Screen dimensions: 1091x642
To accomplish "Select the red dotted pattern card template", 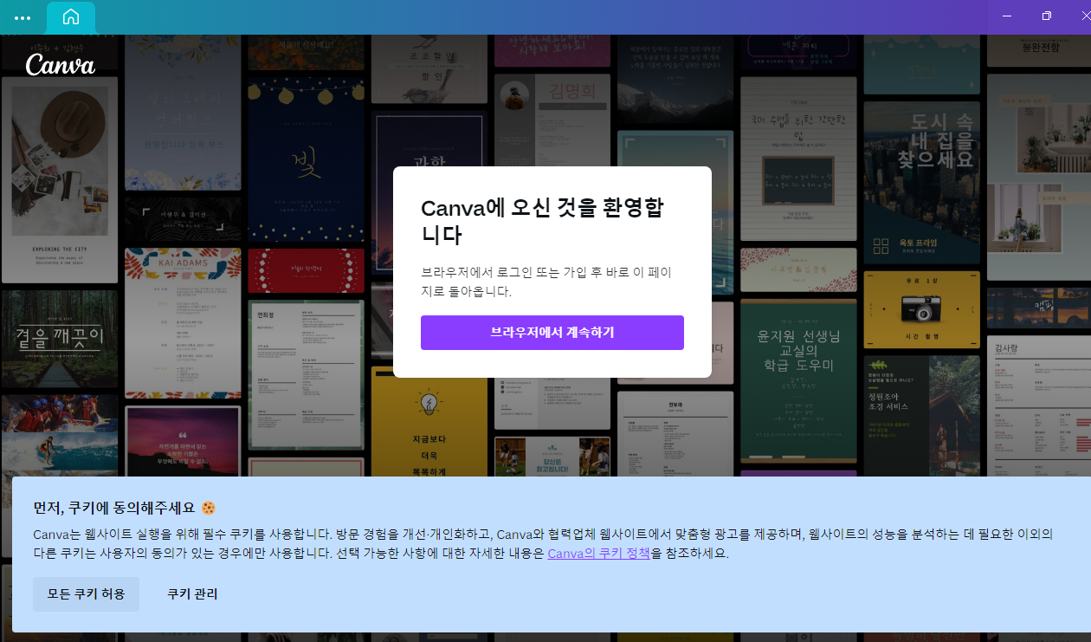I will click(x=306, y=271).
